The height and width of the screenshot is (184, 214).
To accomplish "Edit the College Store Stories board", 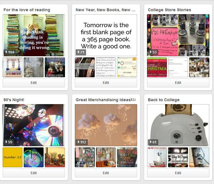I will tap(178, 83).
